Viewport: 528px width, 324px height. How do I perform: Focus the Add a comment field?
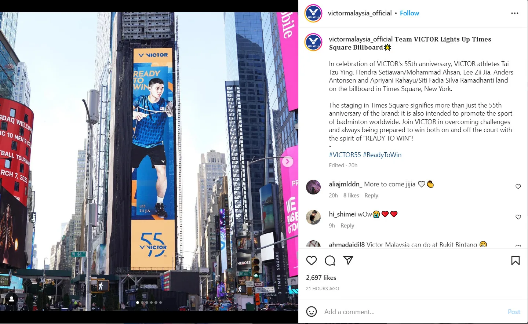click(413, 312)
